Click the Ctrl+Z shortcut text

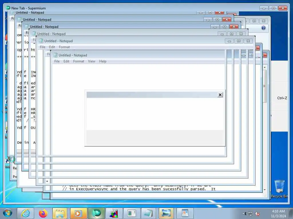[282, 98]
